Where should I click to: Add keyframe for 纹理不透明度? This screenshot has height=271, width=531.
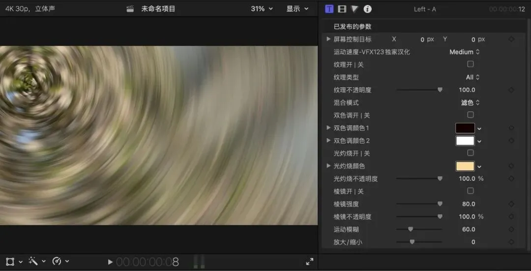coord(511,90)
